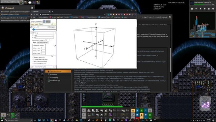The image size is (216, 122).
Task: Enable Show system of DEs solution checkbox
Action: click(33, 61)
